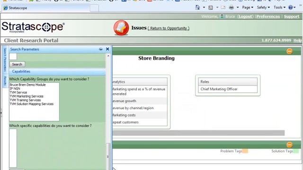Screen dimensions: 303x170
Task: Click the grey horizontal scrollbar bar
Action: coord(199,133)
